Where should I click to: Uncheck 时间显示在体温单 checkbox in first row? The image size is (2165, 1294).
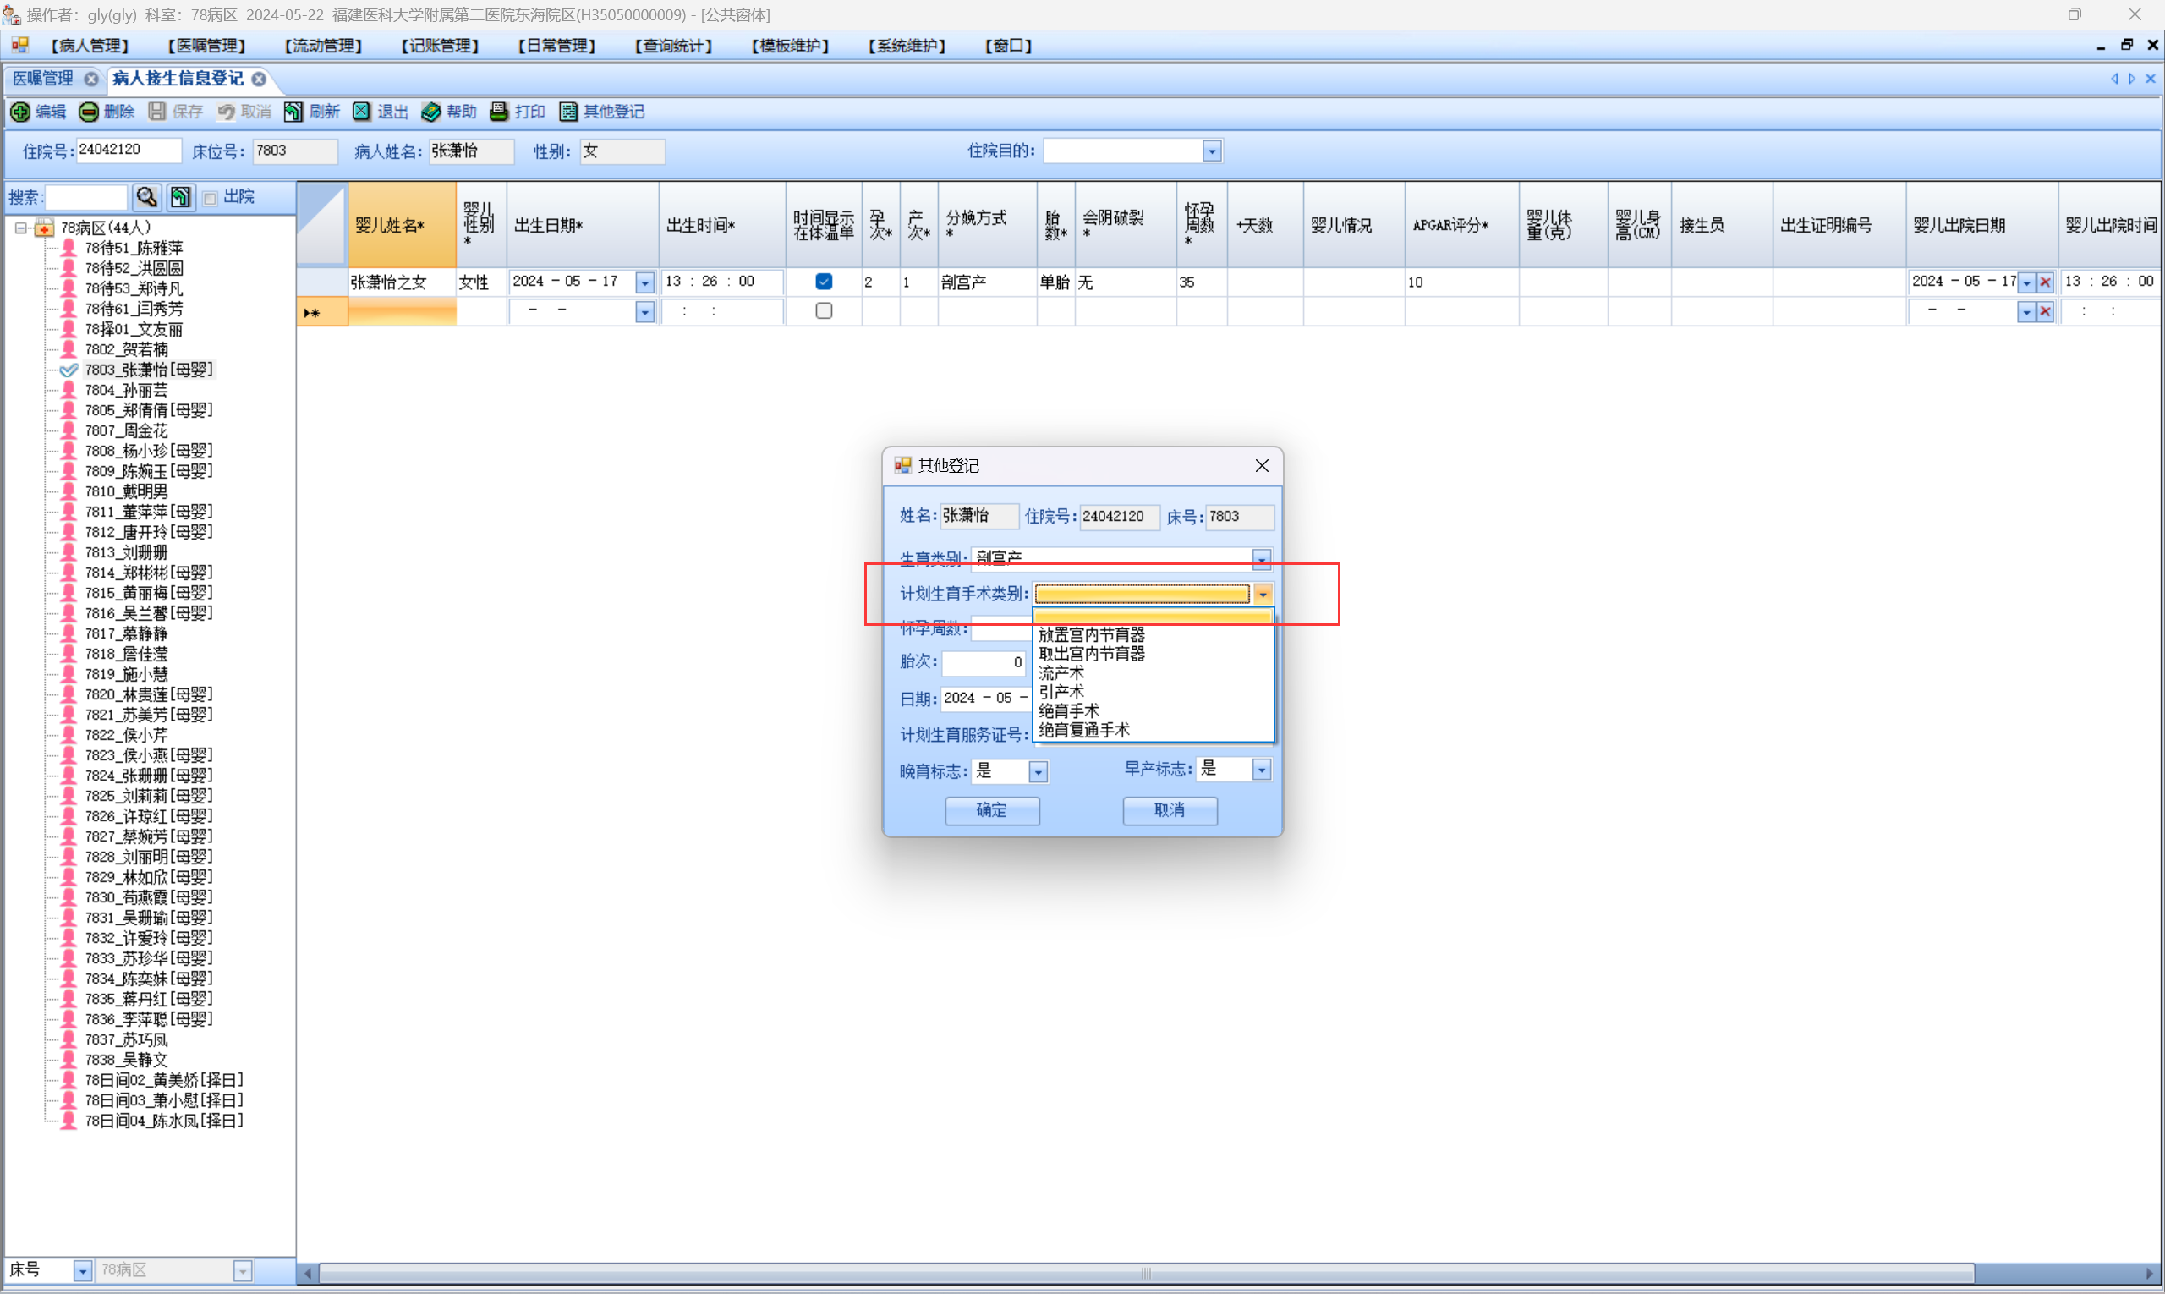[823, 282]
